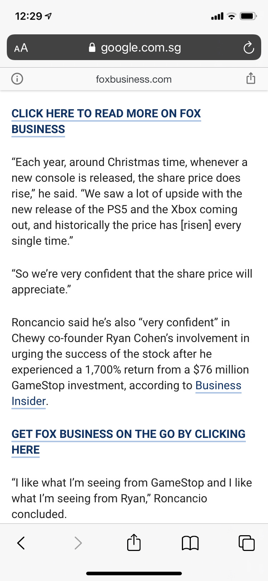Tap the Wi-Fi status icon
The image size is (268, 581).
click(x=232, y=16)
